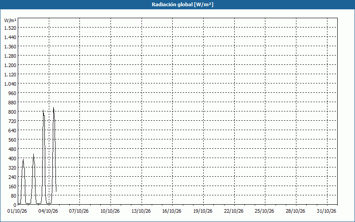355x222 pixels.
Task: Select the y-axis value 960
Action: pyautogui.click(x=13, y=93)
